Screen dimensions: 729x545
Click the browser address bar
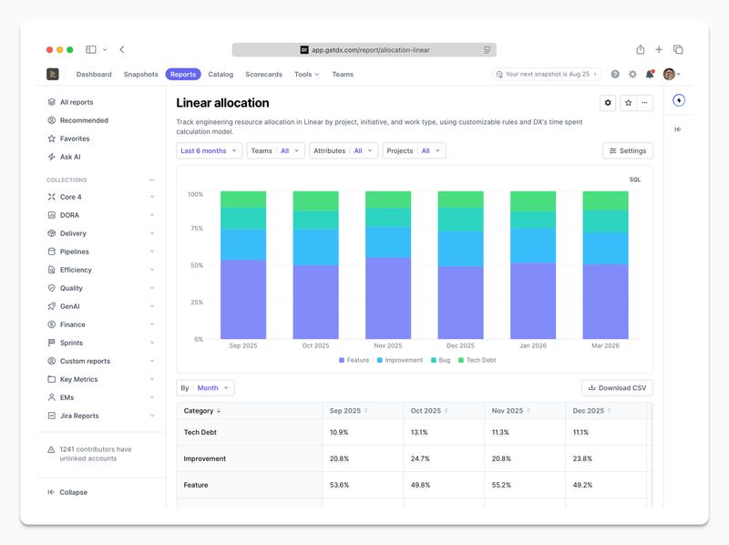[364, 50]
